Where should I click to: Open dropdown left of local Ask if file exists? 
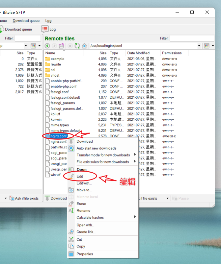pos(6,198)
